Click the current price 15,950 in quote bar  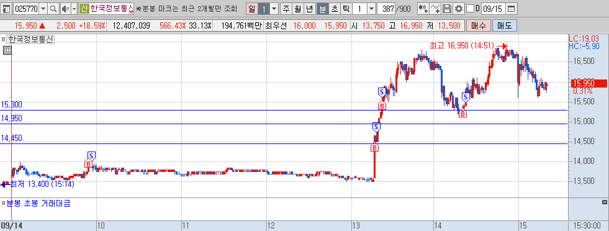[x=25, y=25]
